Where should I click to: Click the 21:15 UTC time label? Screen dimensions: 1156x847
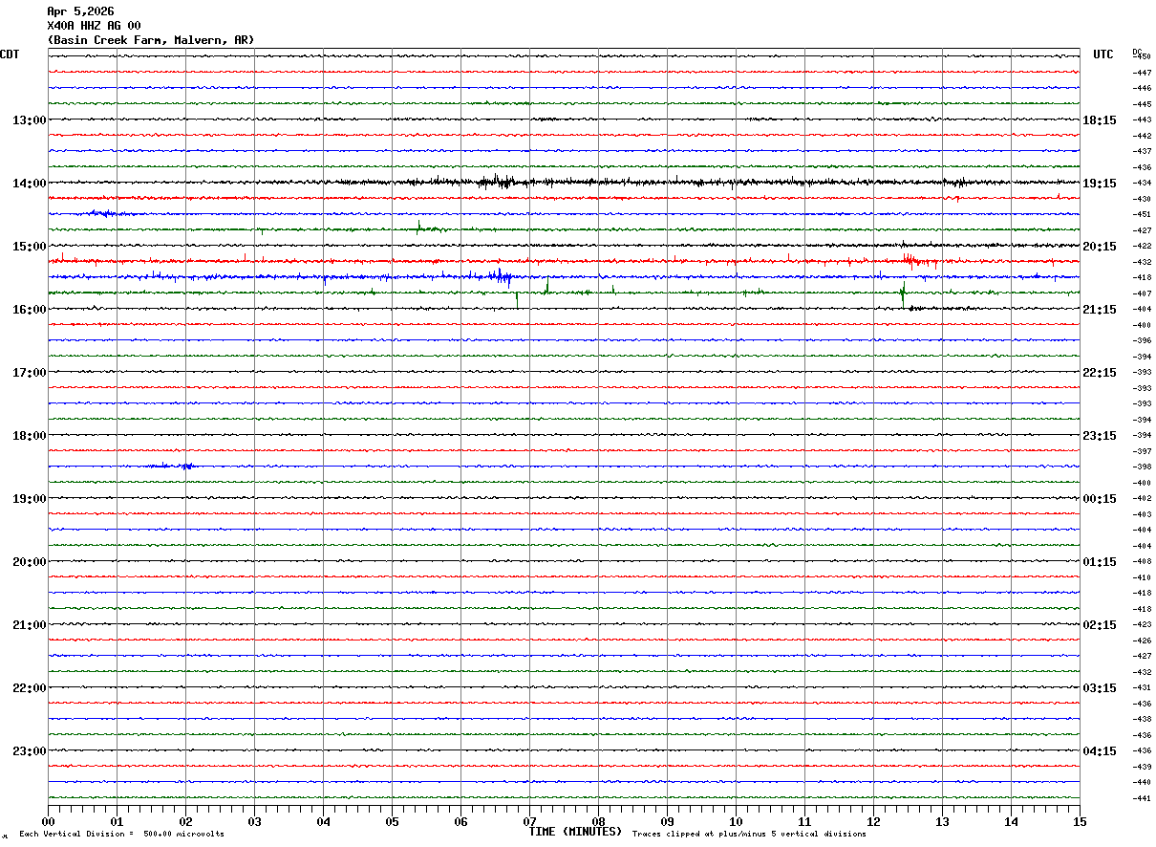tap(1100, 310)
